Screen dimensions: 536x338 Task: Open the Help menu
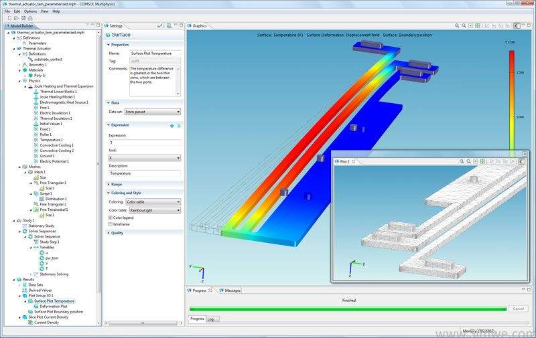(x=56, y=11)
